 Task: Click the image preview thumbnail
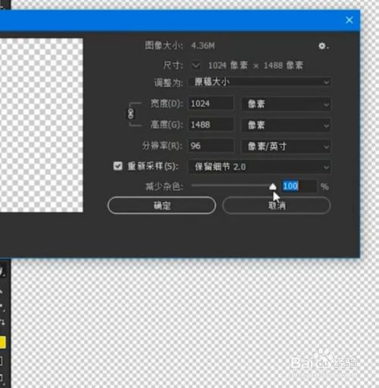coord(41,125)
